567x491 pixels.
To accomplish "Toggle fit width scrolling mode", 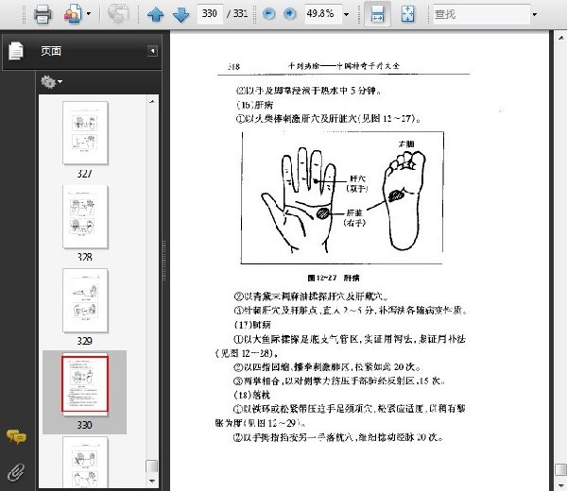I will (x=377, y=14).
